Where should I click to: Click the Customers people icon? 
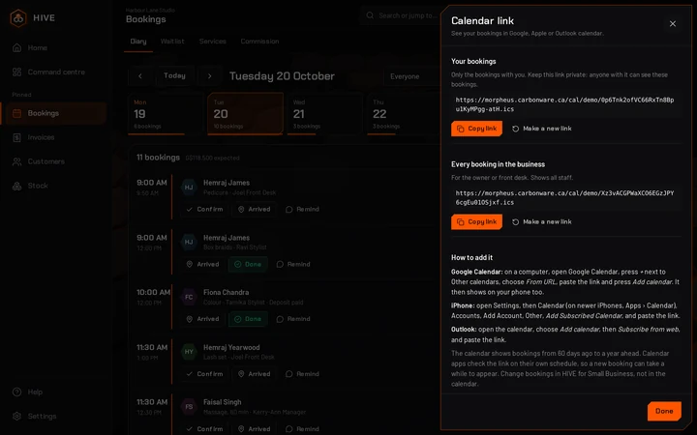click(x=16, y=161)
